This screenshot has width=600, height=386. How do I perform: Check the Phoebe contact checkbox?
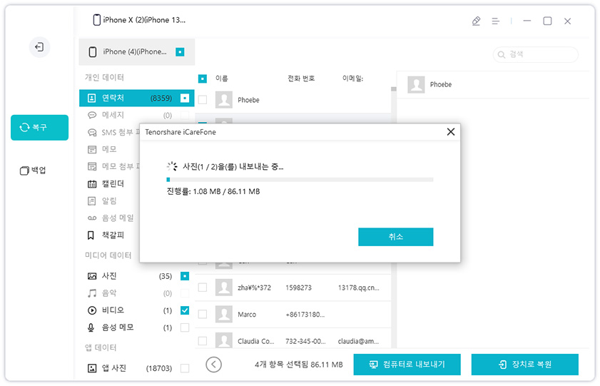[203, 100]
